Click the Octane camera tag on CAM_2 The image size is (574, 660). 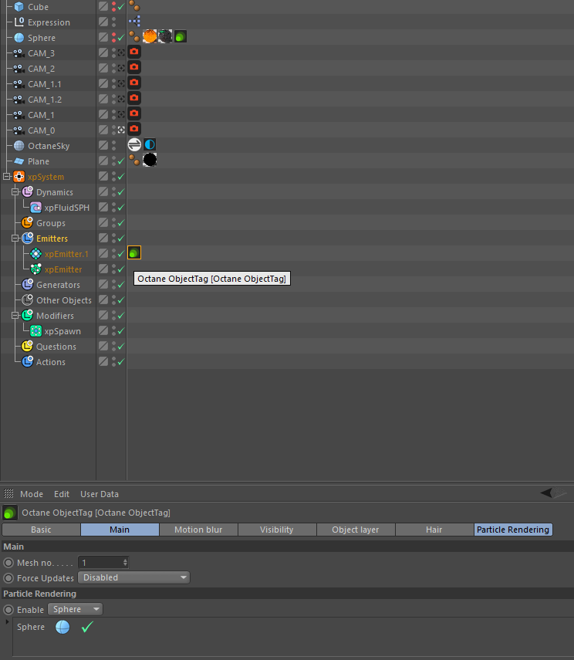click(x=134, y=67)
